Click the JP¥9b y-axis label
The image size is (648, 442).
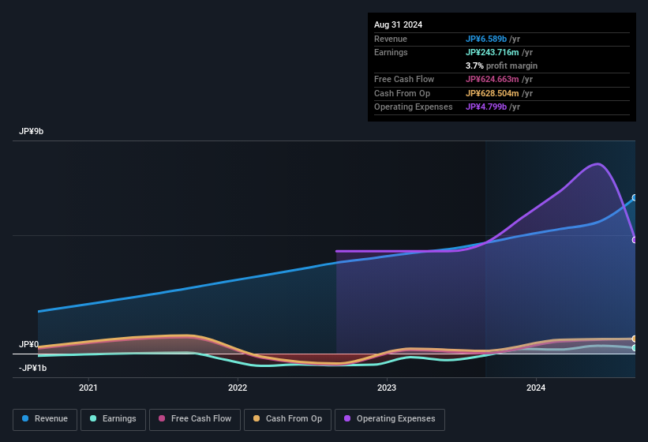pos(31,131)
